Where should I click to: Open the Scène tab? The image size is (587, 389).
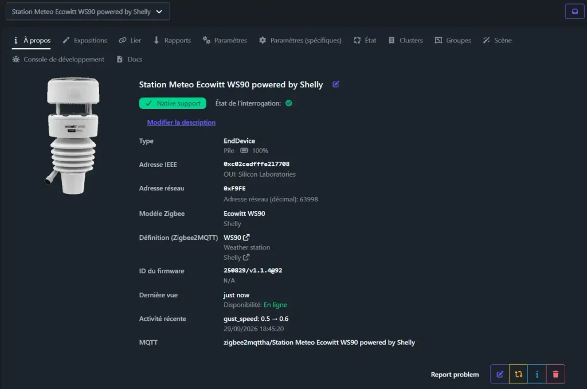[x=498, y=41]
